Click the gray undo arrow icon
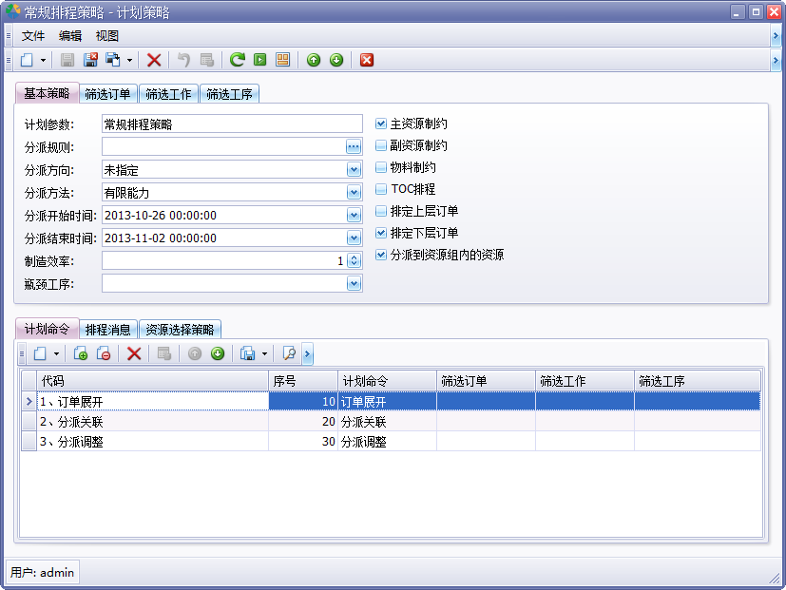Image resolution: width=786 pixels, height=590 pixels. coord(184,60)
